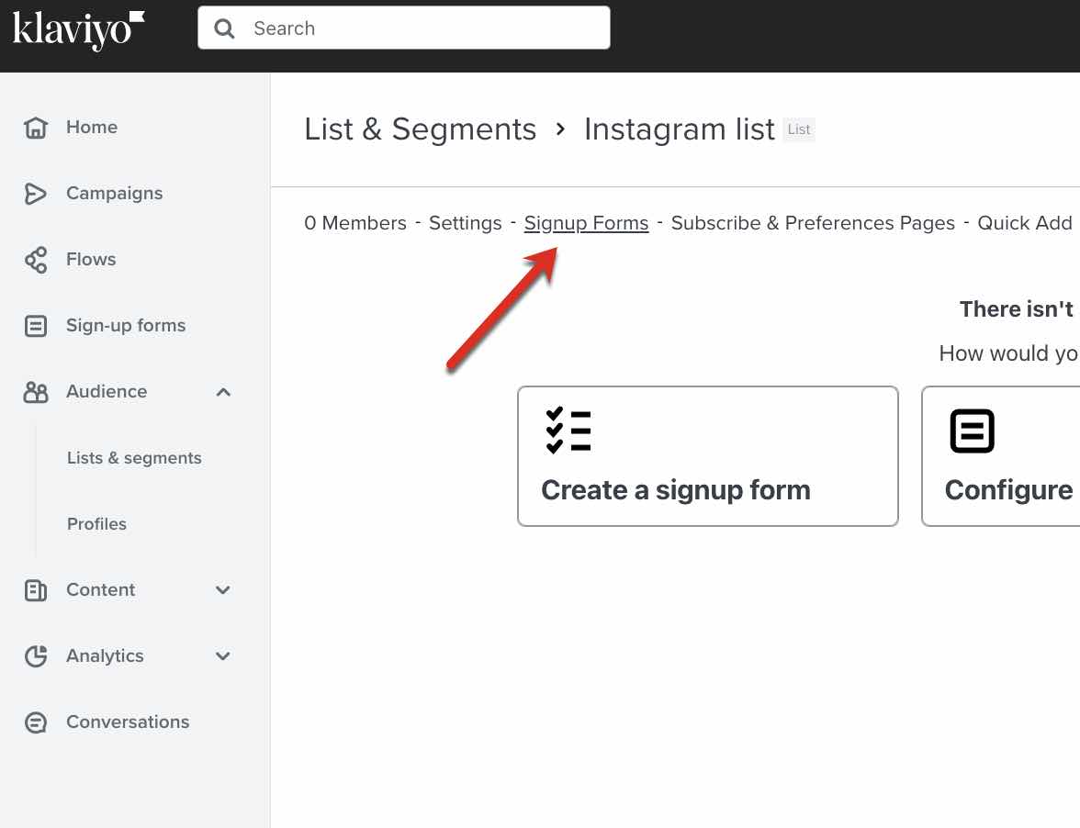Click the search magnifying glass icon

(223, 28)
